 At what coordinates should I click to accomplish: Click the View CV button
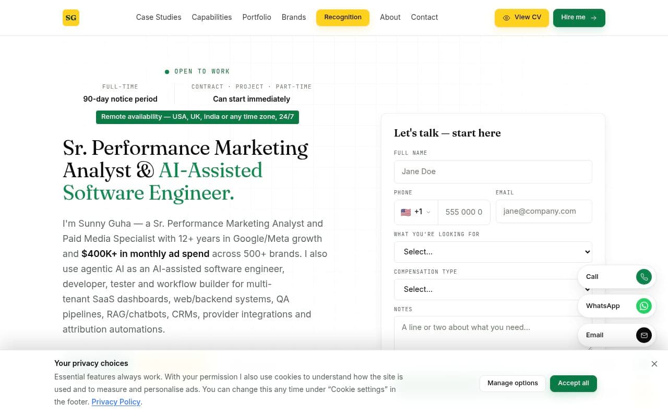522,18
